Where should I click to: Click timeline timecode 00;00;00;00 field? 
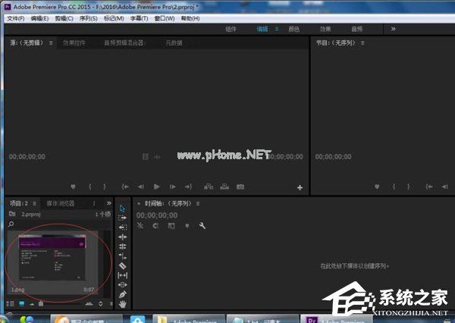157,215
